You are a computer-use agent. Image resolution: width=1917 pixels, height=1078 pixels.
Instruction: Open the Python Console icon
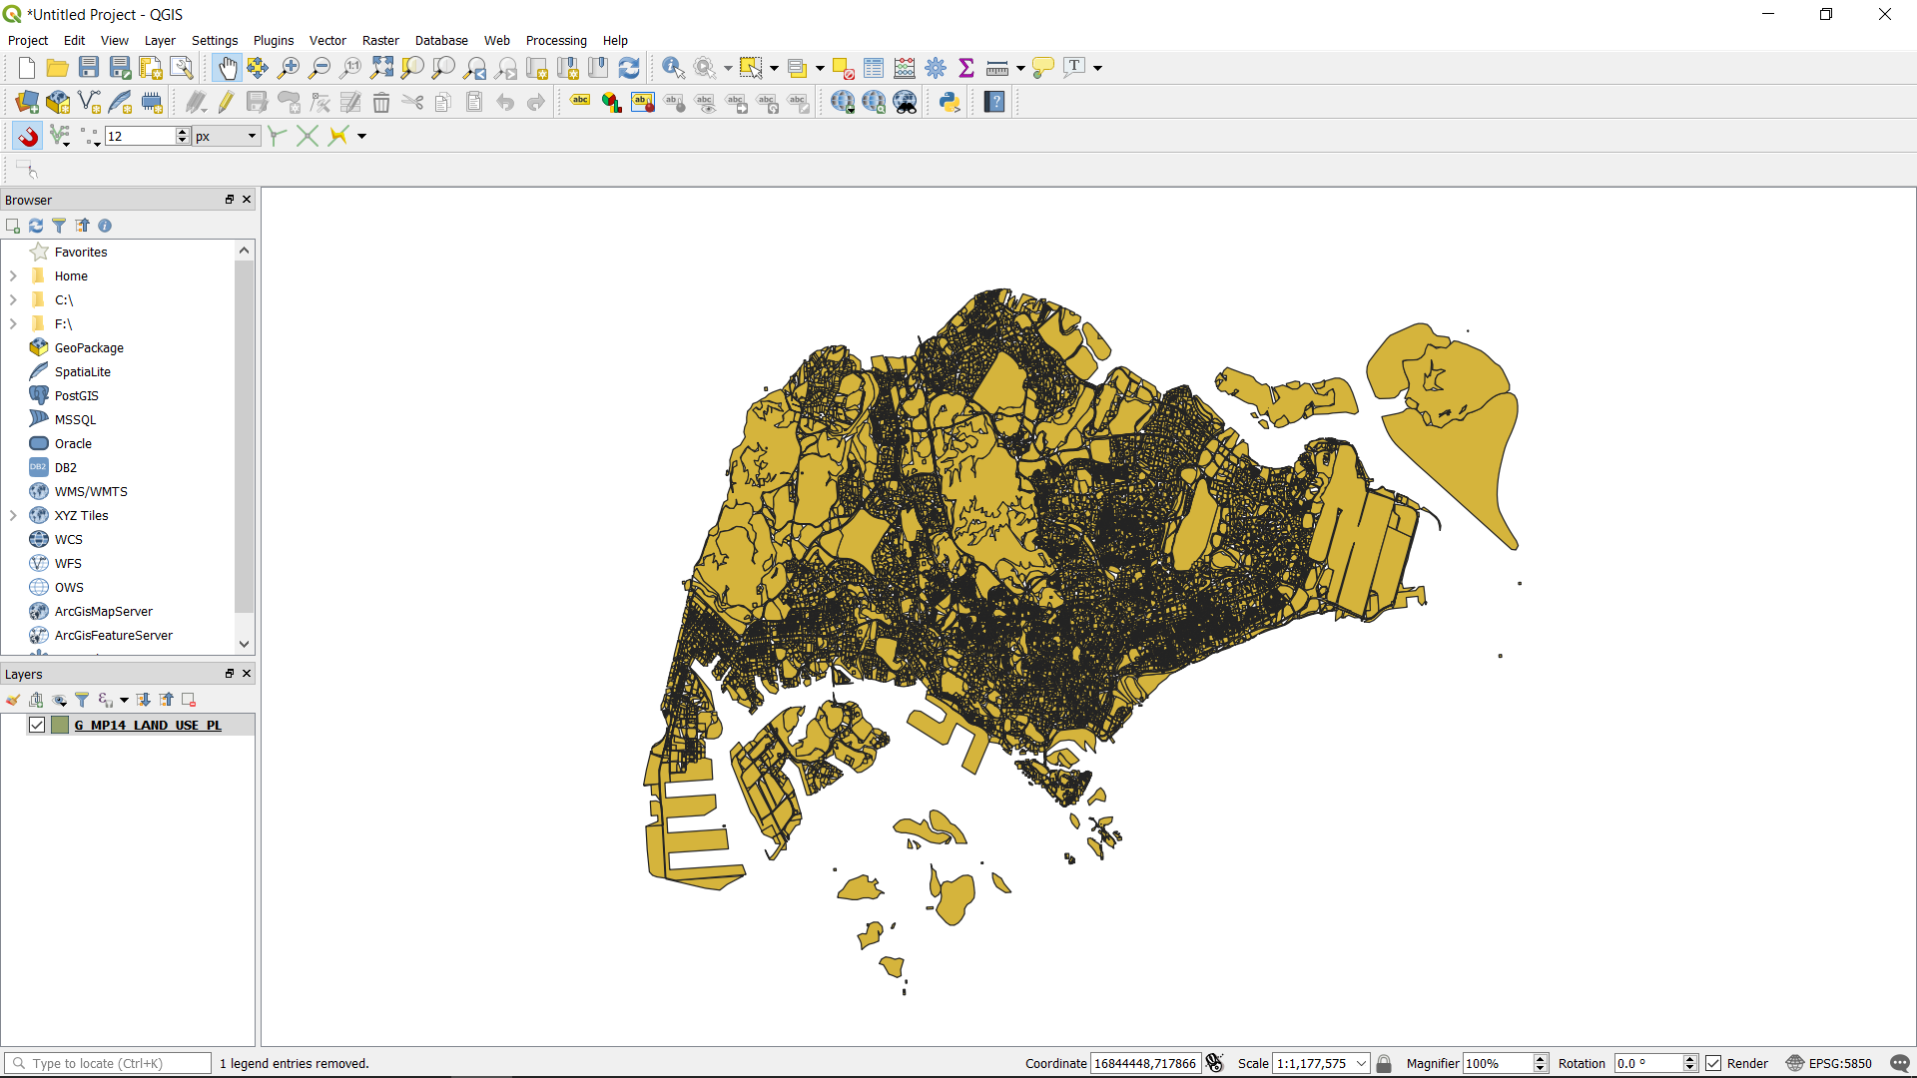(x=949, y=102)
